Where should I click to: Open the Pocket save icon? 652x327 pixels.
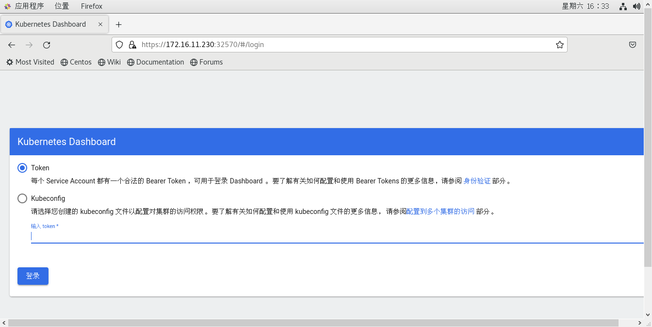(x=633, y=45)
